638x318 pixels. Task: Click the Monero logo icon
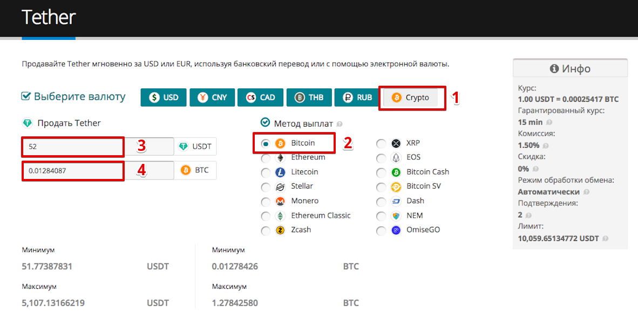(x=280, y=201)
